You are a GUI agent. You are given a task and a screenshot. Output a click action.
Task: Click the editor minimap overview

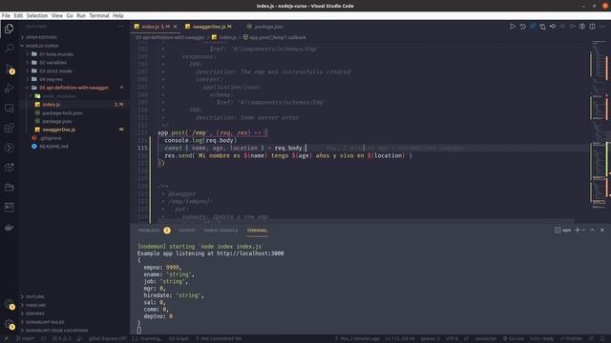pyautogui.click(x=600, y=125)
